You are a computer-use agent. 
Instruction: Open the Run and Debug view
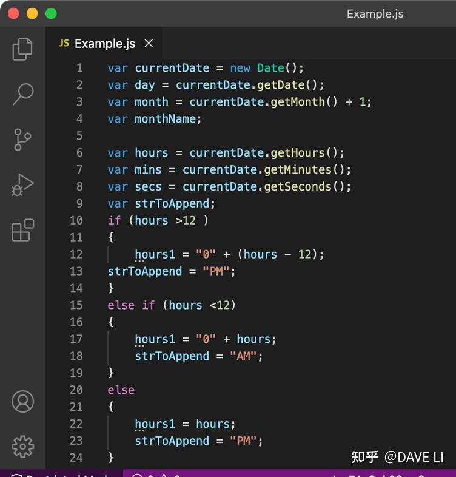pos(22,185)
